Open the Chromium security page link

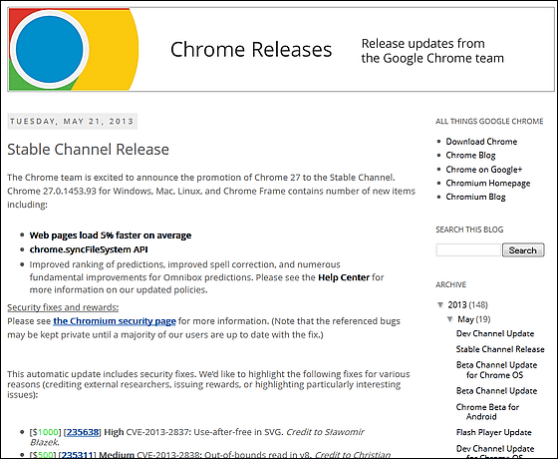(115, 321)
